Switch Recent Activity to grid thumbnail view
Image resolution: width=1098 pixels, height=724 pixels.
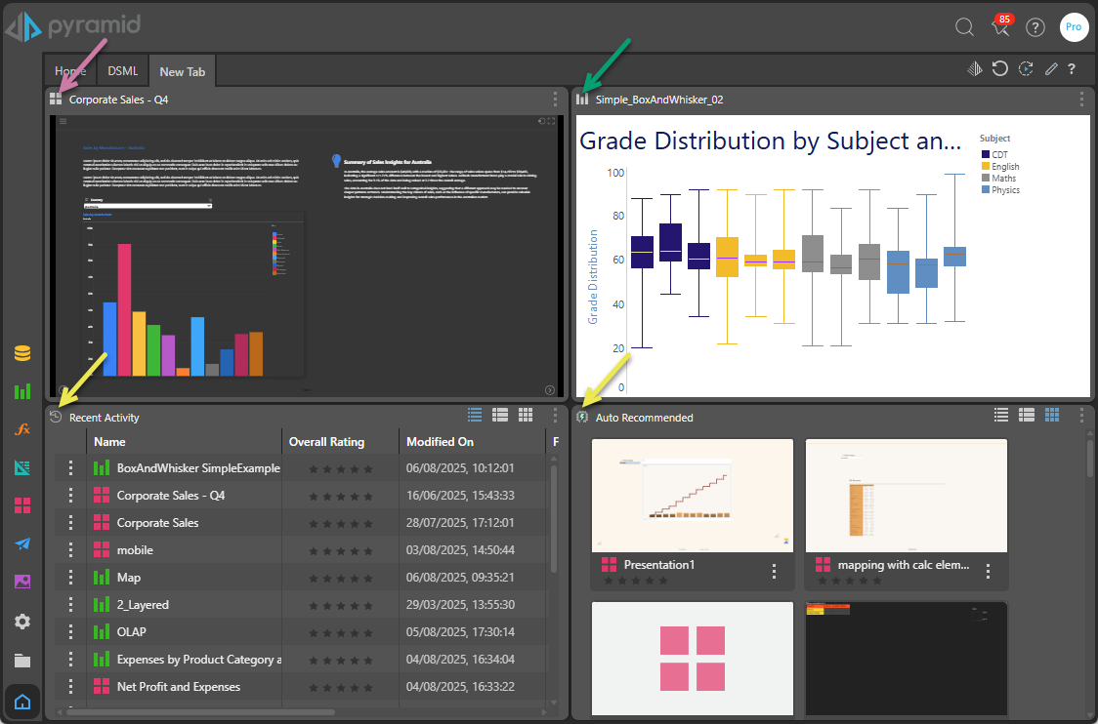click(x=526, y=415)
